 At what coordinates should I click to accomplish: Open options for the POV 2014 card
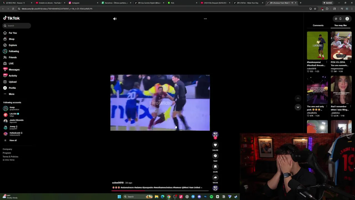click(351, 62)
